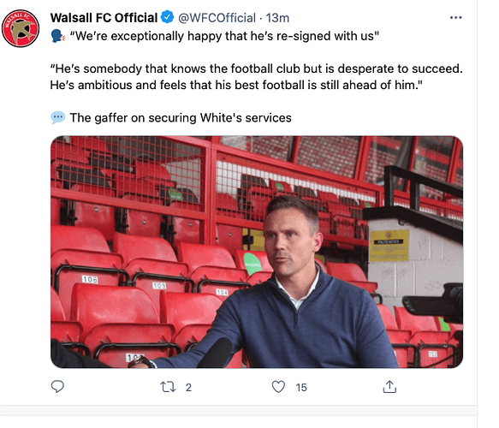Open the Walsall FC Official profile name
The image size is (499, 428).
(104, 18)
